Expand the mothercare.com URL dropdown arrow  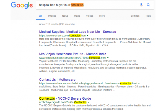pos(139,83)
